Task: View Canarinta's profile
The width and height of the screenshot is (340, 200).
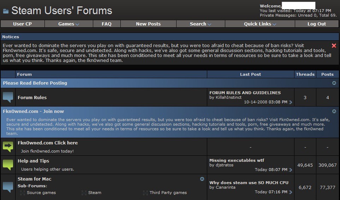Action: [x=226, y=187]
